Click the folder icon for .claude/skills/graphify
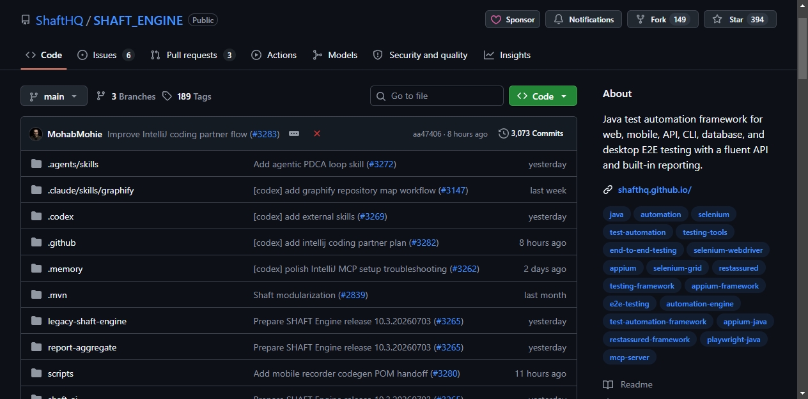This screenshot has height=399, width=808. pyautogui.click(x=36, y=190)
